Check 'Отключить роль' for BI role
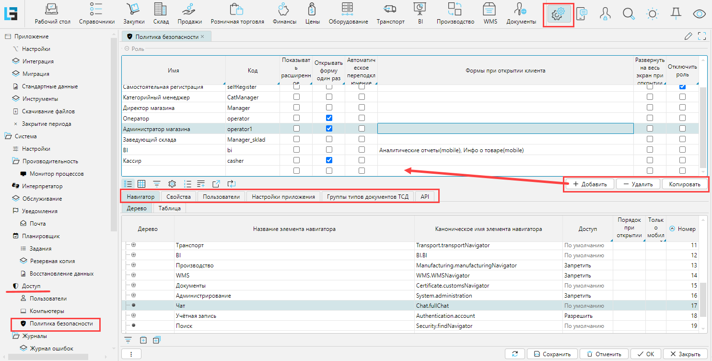This screenshot has width=712, height=361. 682,150
